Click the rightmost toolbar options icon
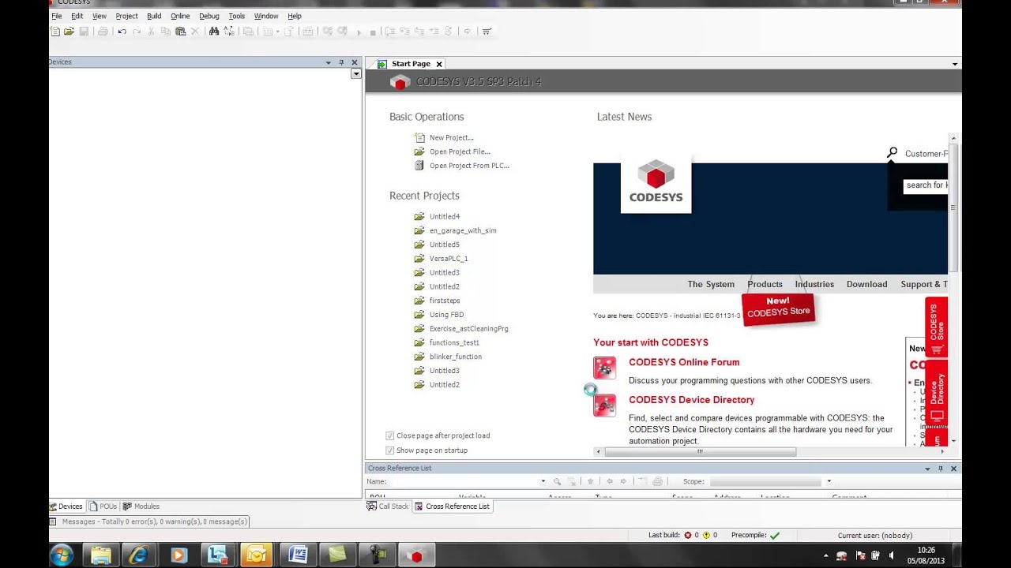 [x=487, y=32]
